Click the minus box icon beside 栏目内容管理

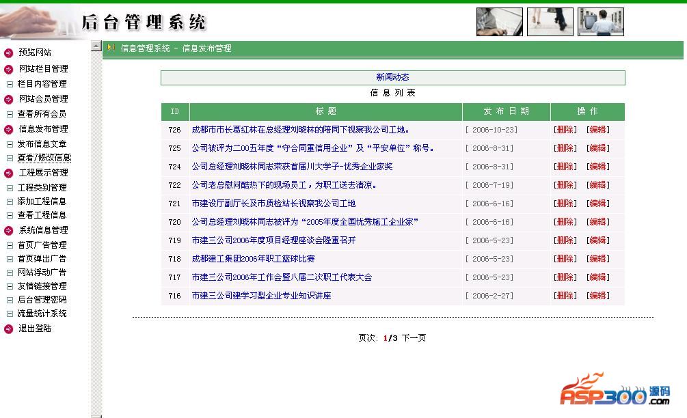10,85
